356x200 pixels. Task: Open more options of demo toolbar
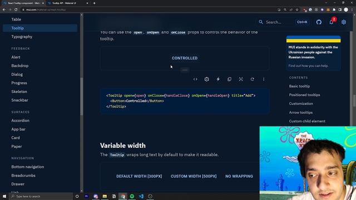pos(264,79)
